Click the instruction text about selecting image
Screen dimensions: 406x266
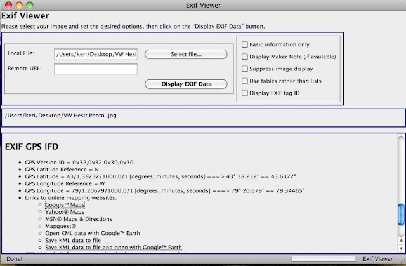tap(133, 27)
